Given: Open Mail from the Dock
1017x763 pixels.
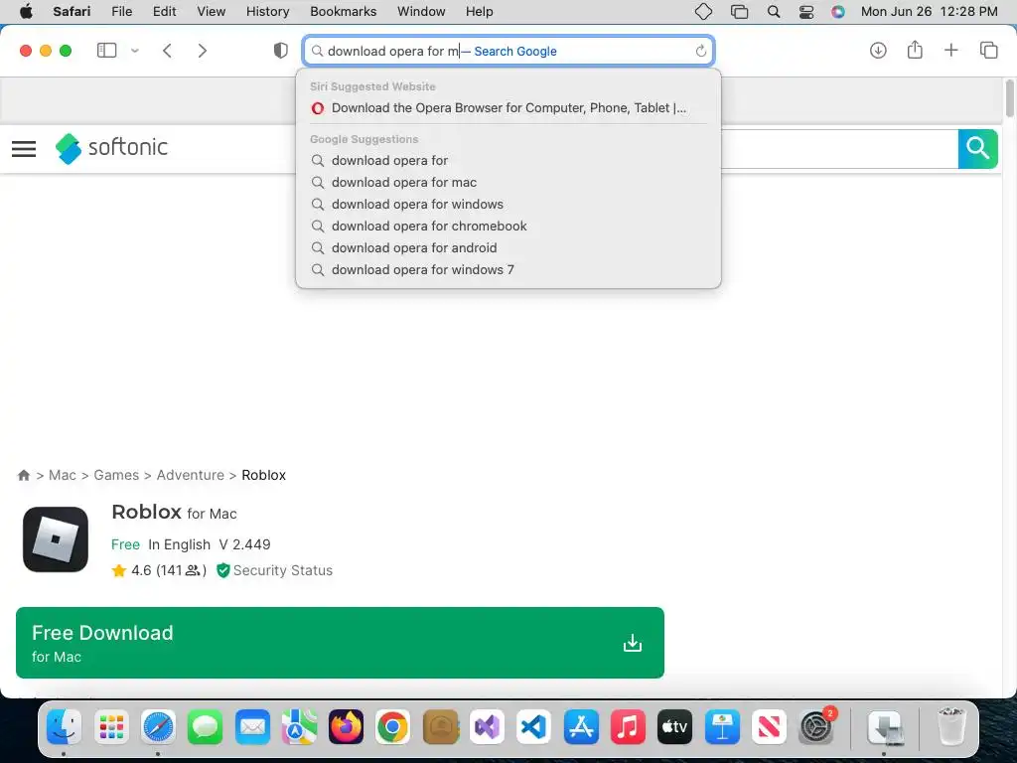Looking at the screenshot, I should pos(252,726).
